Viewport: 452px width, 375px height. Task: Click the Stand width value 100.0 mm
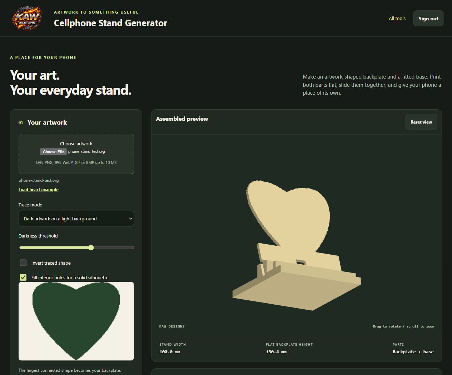170,352
